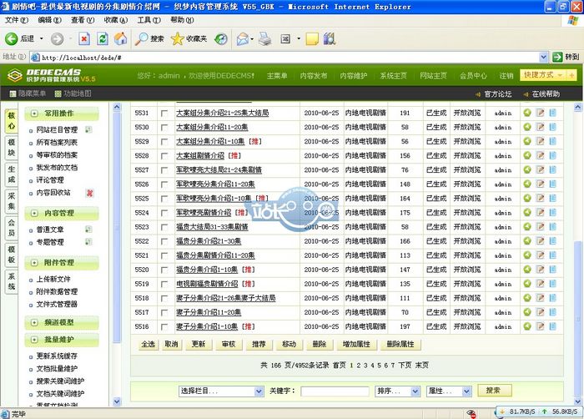Image resolution: width=584 pixels, height=419 pixels.
Task: Open the 帮助 menu
Action: point(182,20)
